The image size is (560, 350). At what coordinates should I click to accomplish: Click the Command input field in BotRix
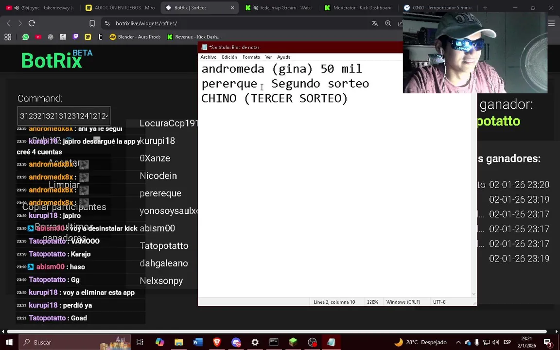pos(64,116)
